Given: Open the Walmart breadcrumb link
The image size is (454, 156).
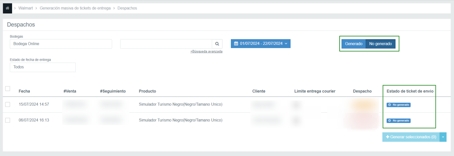Looking at the screenshot, I should click(x=26, y=8).
